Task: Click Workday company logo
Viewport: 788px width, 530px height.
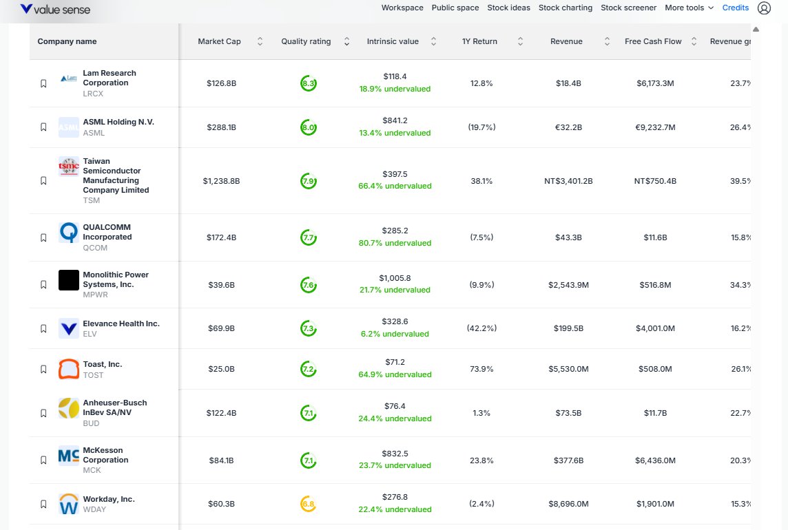Action: pos(69,504)
